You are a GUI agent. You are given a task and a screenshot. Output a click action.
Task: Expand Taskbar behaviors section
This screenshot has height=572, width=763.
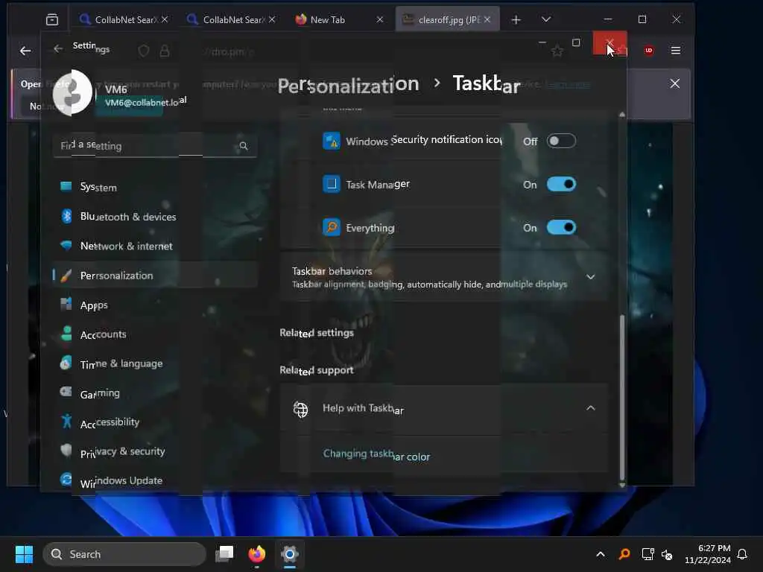coord(444,277)
